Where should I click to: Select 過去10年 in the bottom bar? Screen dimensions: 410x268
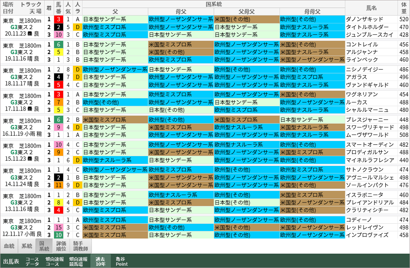(100, 261)
